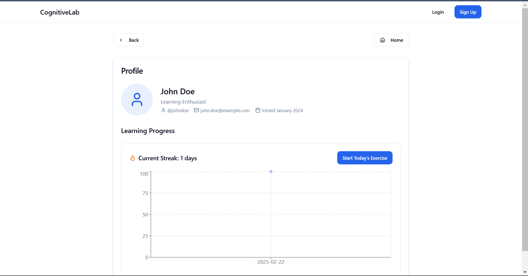Image resolution: width=528 pixels, height=276 pixels.
Task: Go back using the Back button
Action: (129, 40)
